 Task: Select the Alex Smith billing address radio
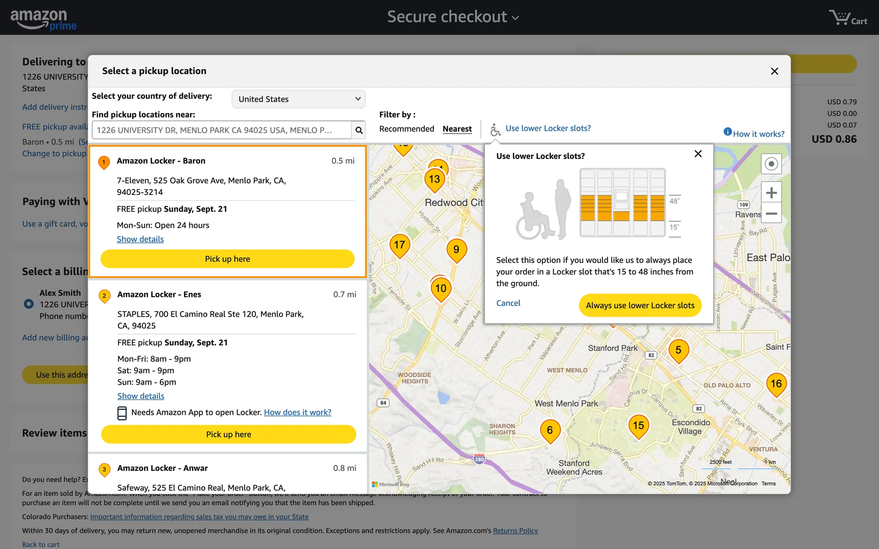(29, 304)
